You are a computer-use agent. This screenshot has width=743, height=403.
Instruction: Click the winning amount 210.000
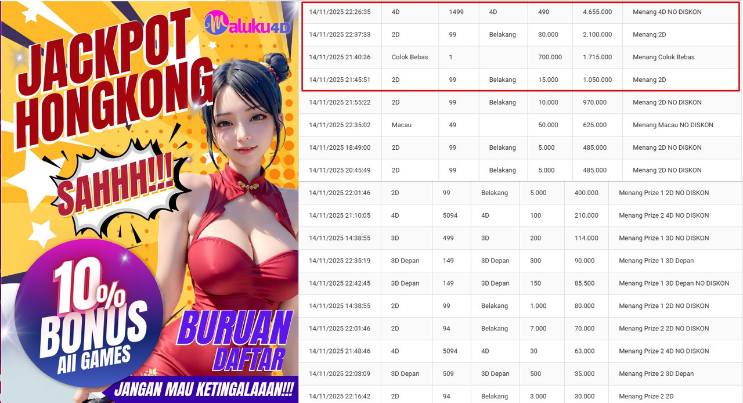coord(586,215)
